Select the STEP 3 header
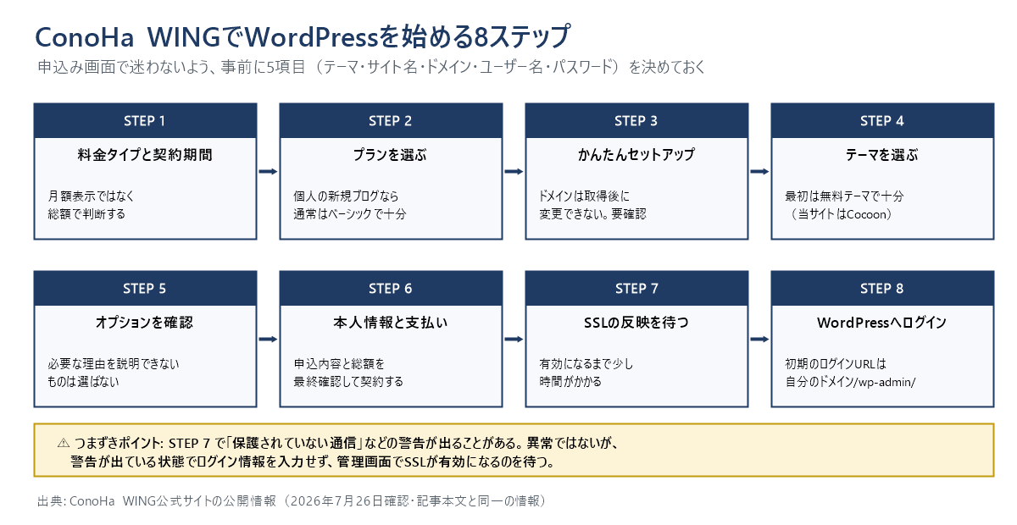 636,120
